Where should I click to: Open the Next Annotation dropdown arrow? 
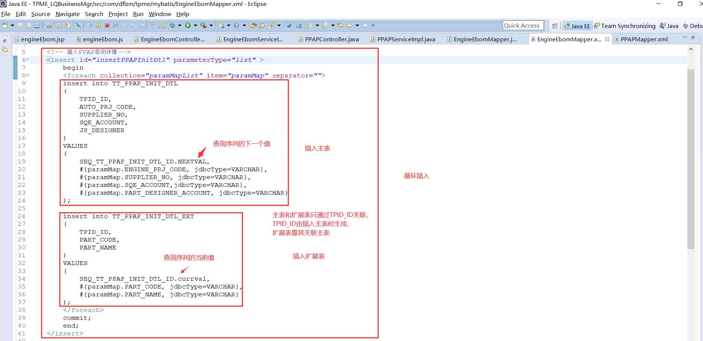point(317,25)
